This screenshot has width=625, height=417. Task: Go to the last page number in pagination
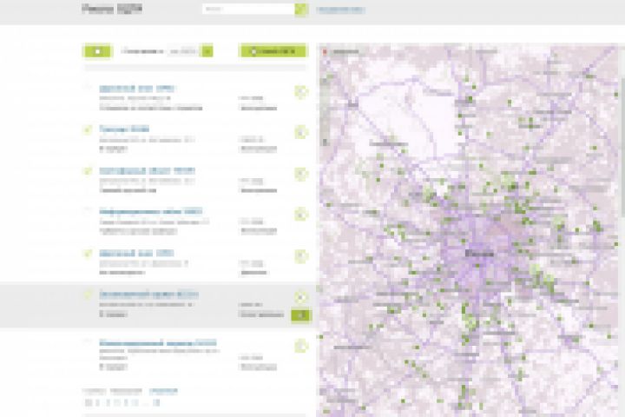tap(156, 402)
